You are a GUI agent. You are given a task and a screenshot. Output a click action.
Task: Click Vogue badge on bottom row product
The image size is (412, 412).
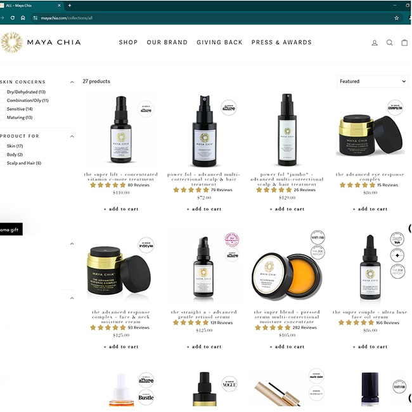point(229,384)
